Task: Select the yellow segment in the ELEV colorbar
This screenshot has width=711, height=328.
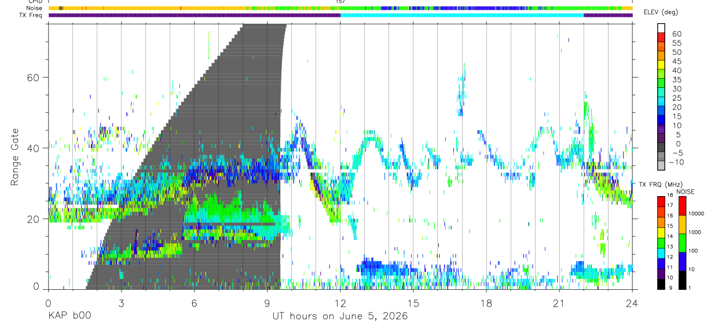Action: 661,64
